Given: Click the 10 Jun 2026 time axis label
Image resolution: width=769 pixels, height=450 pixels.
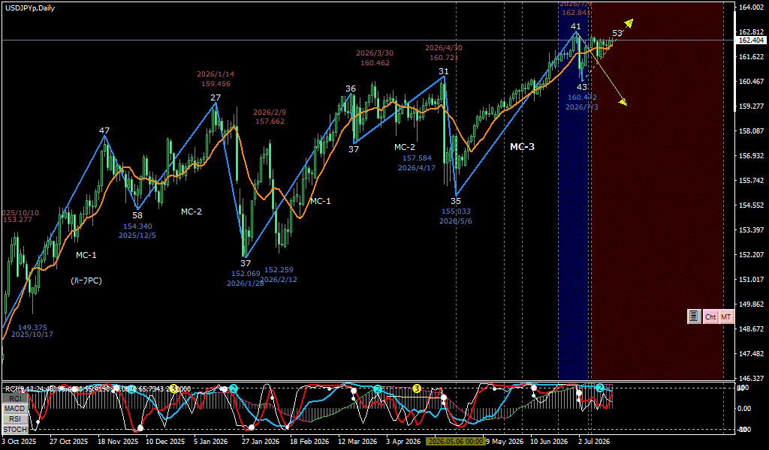Looking at the screenshot, I should pyautogui.click(x=549, y=441).
